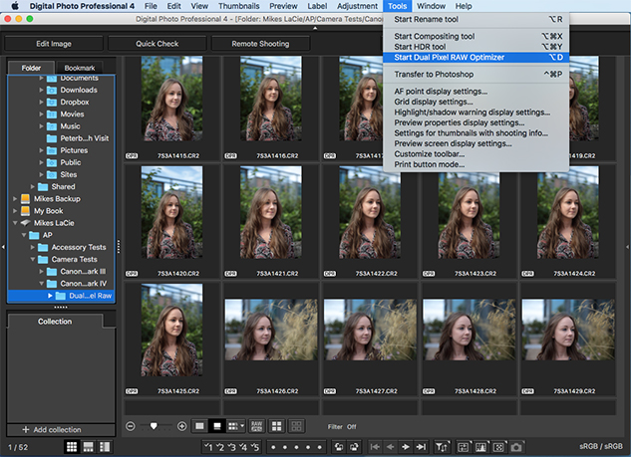
Task: Select the Dual...el Raw folder
Action: 61,296
